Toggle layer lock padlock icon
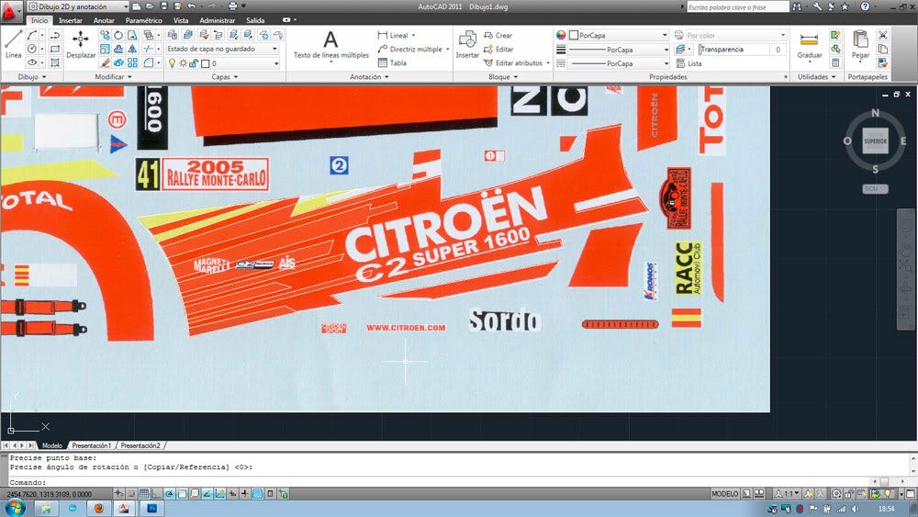 click(193, 63)
